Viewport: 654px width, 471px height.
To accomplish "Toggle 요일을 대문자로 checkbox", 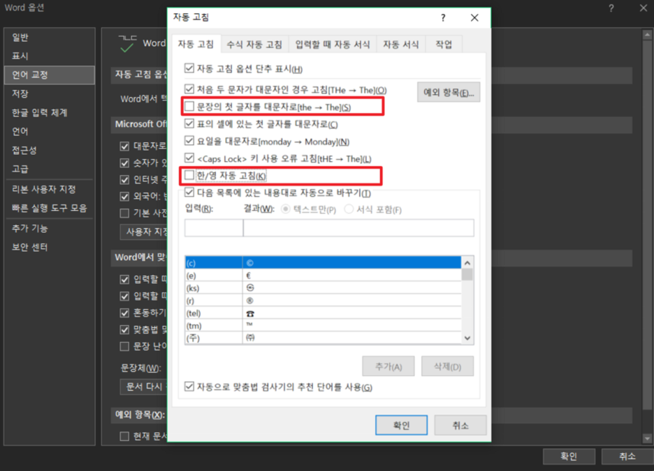I will click(189, 141).
